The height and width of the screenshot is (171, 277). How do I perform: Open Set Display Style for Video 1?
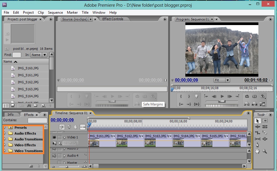coord(54,143)
